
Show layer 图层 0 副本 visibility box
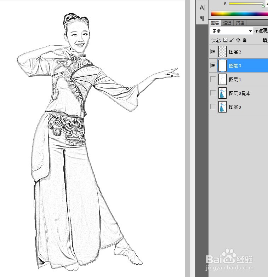point(213,93)
